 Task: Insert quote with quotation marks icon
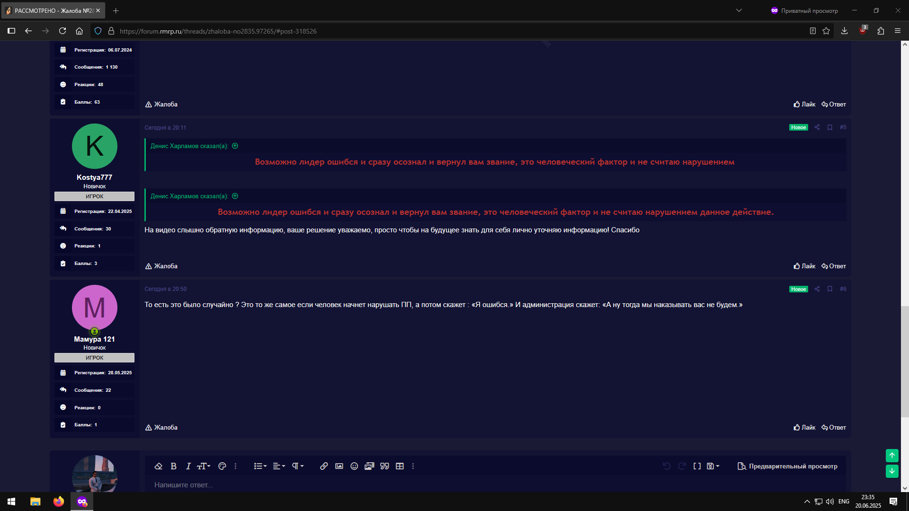tap(384, 466)
